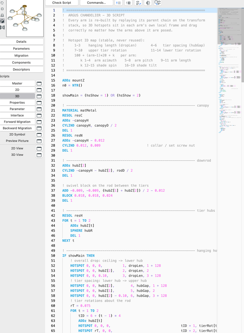This screenshot has height=333, width=244.
Task: Click the code format/refresh toolbar icon
Action: [x=138, y=3]
